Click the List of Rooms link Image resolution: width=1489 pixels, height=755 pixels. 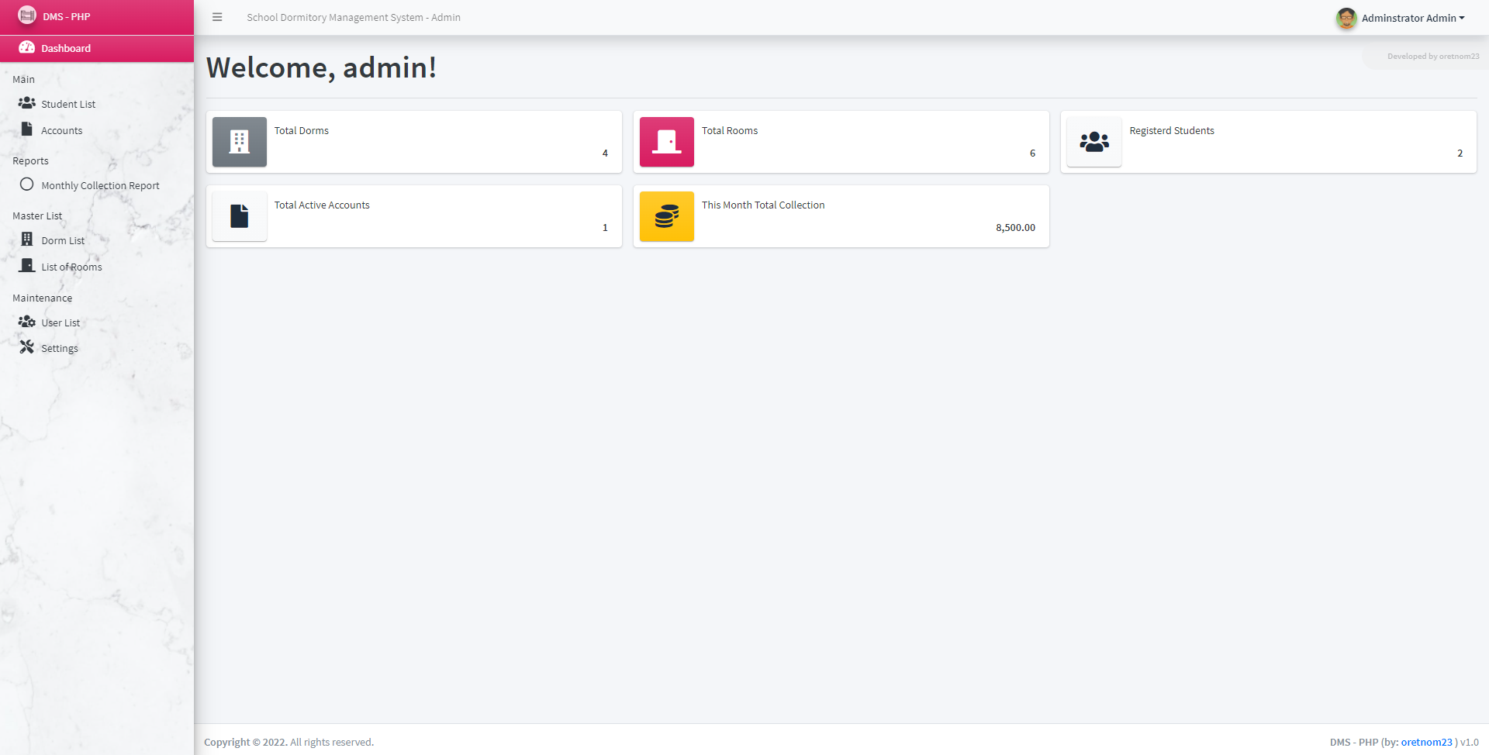tap(71, 267)
